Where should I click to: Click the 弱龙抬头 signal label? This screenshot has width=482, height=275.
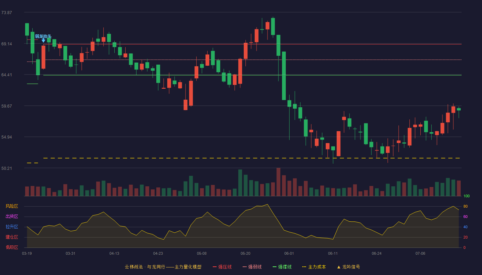(x=43, y=36)
